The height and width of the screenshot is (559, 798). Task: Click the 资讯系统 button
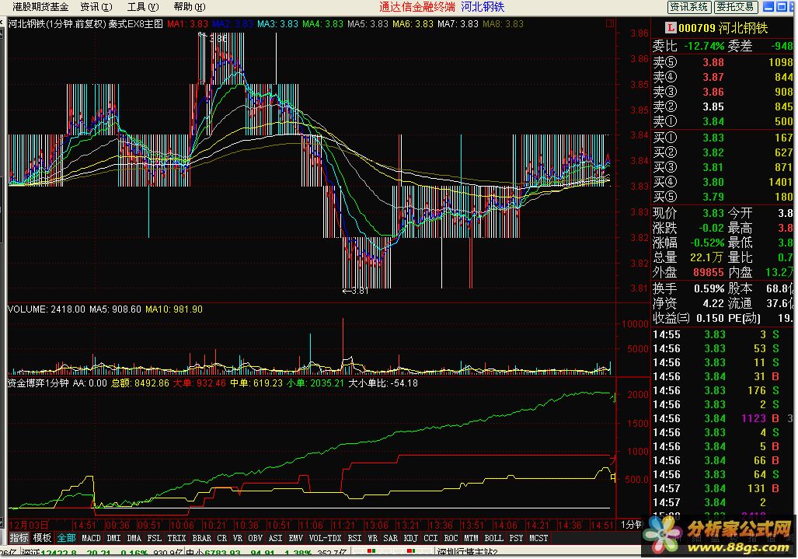click(688, 7)
